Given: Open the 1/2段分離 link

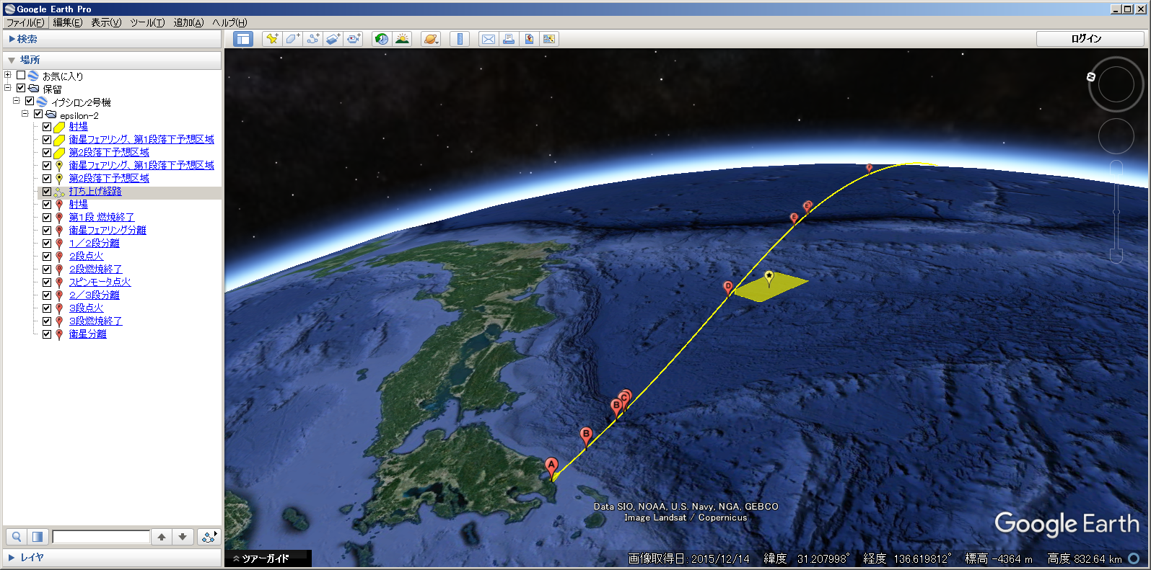Looking at the screenshot, I should click(x=95, y=244).
